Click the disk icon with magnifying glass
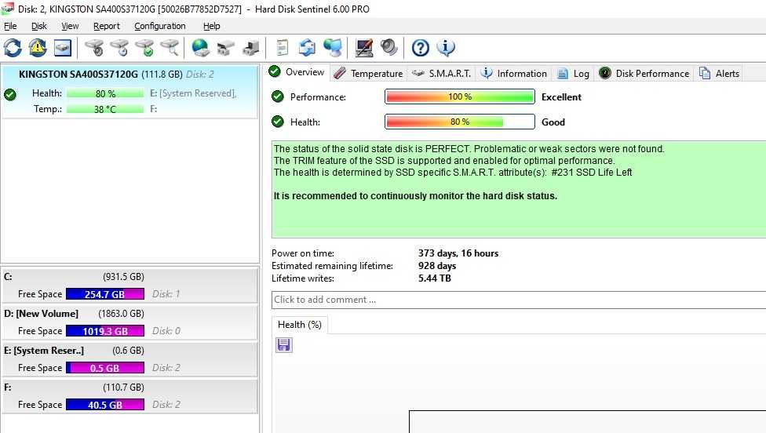 pos(170,48)
